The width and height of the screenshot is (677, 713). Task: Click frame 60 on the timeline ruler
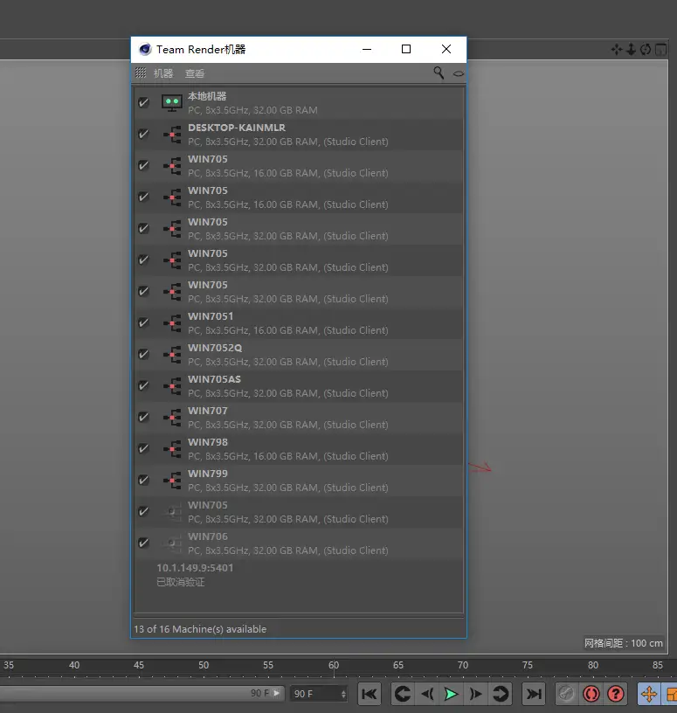(334, 665)
